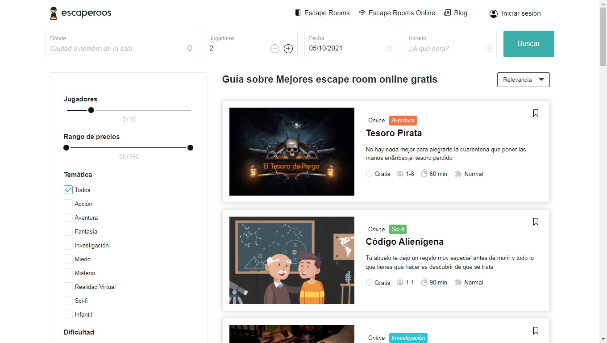Check the Aventura theme checkbox
The image size is (607, 343).
[x=68, y=218]
